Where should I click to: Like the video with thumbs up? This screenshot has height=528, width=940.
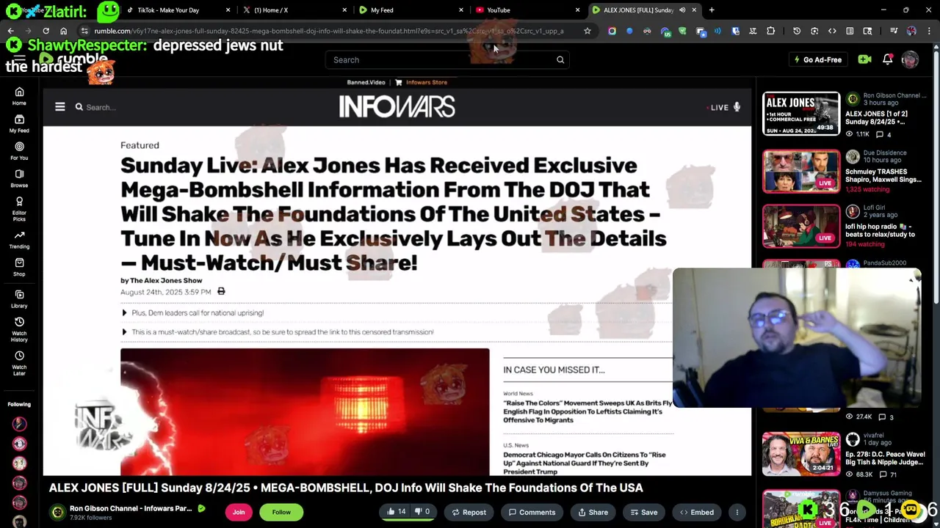(396, 512)
